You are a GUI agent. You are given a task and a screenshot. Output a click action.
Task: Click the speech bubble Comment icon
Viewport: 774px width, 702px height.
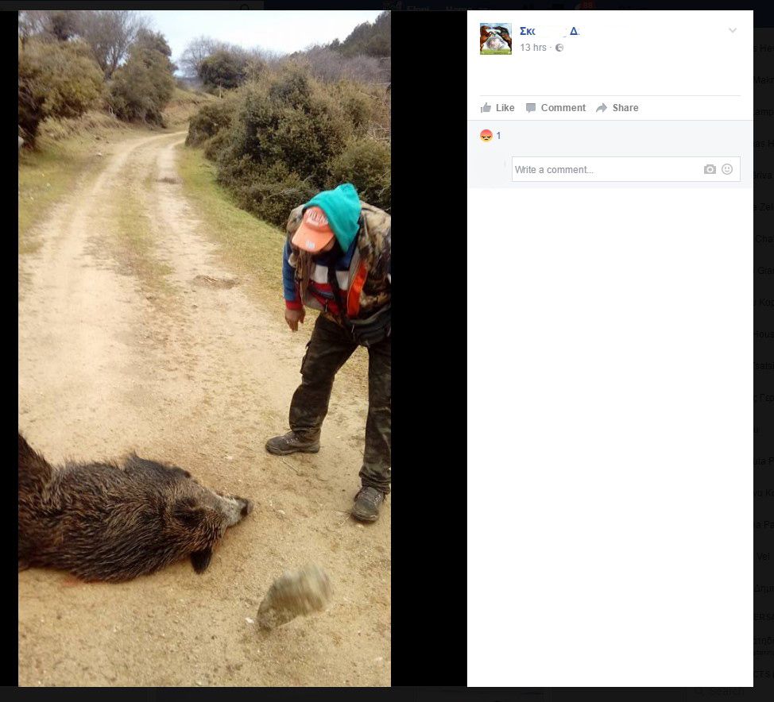point(531,108)
